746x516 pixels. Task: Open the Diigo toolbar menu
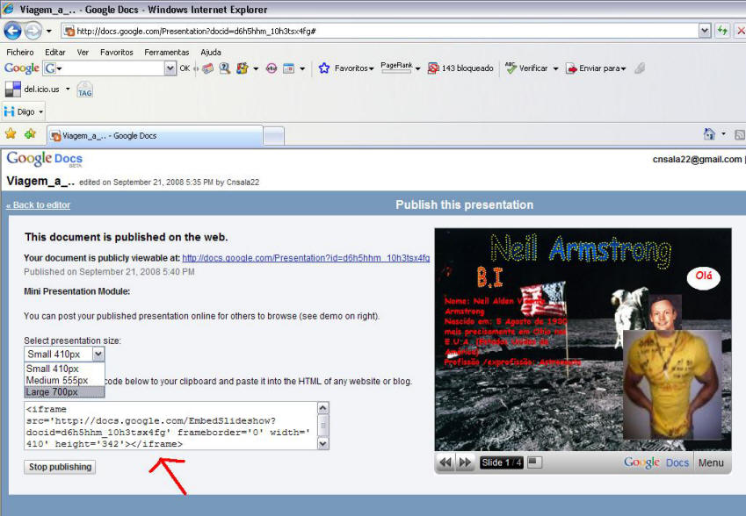(24, 111)
